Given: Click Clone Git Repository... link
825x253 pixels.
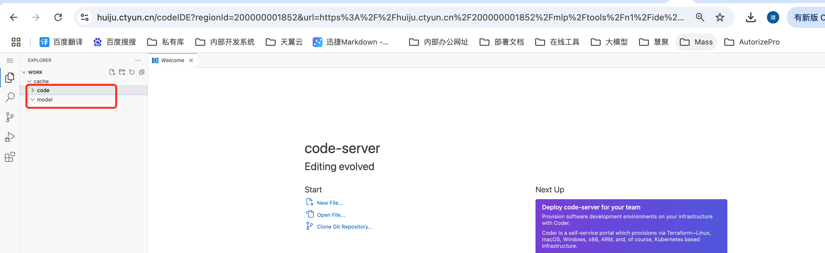Looking at the screenshot, I should pyautogui.click(x=345, y=227).
